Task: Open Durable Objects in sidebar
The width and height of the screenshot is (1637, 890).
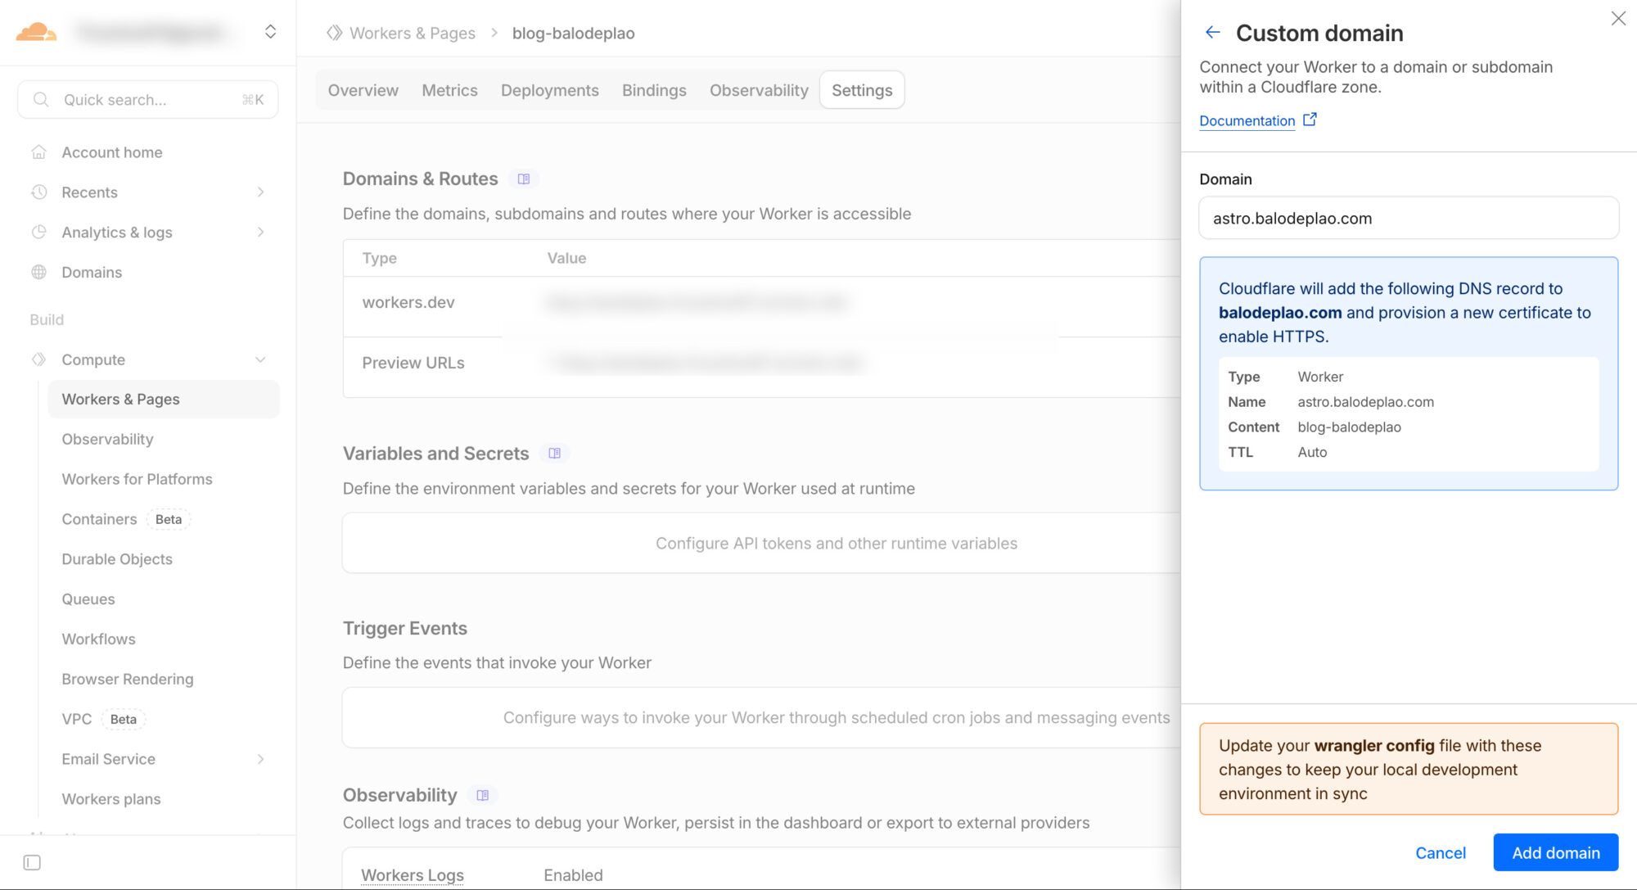Action: (117, 559)
